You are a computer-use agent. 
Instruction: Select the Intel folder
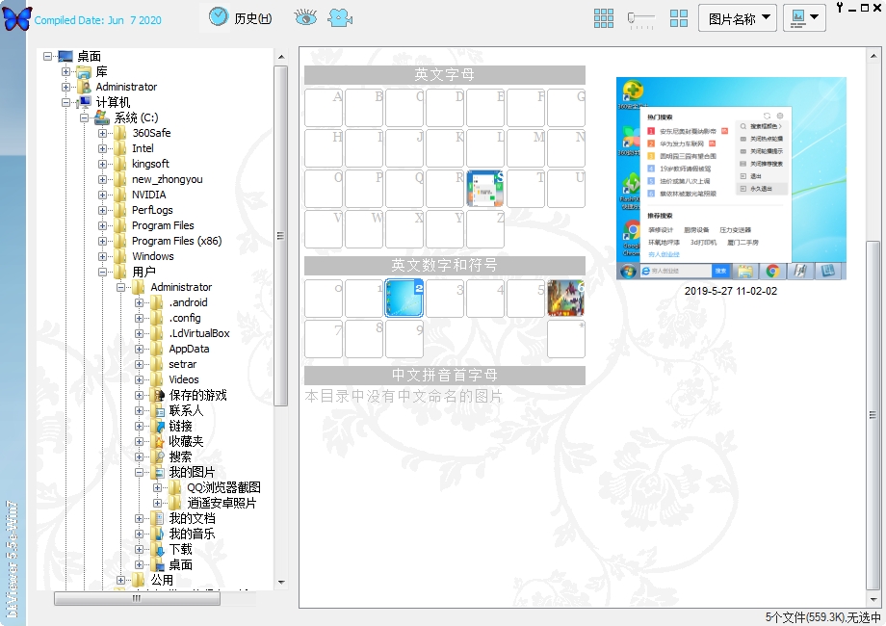[x=143, y=148]
